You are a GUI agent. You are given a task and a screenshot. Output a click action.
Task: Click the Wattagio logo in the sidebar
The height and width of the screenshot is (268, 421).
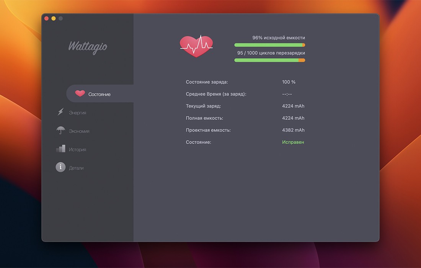point(88,47)
